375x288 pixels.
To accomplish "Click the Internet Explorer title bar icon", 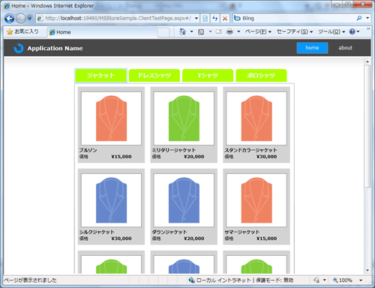I will (x=7, y=6).
